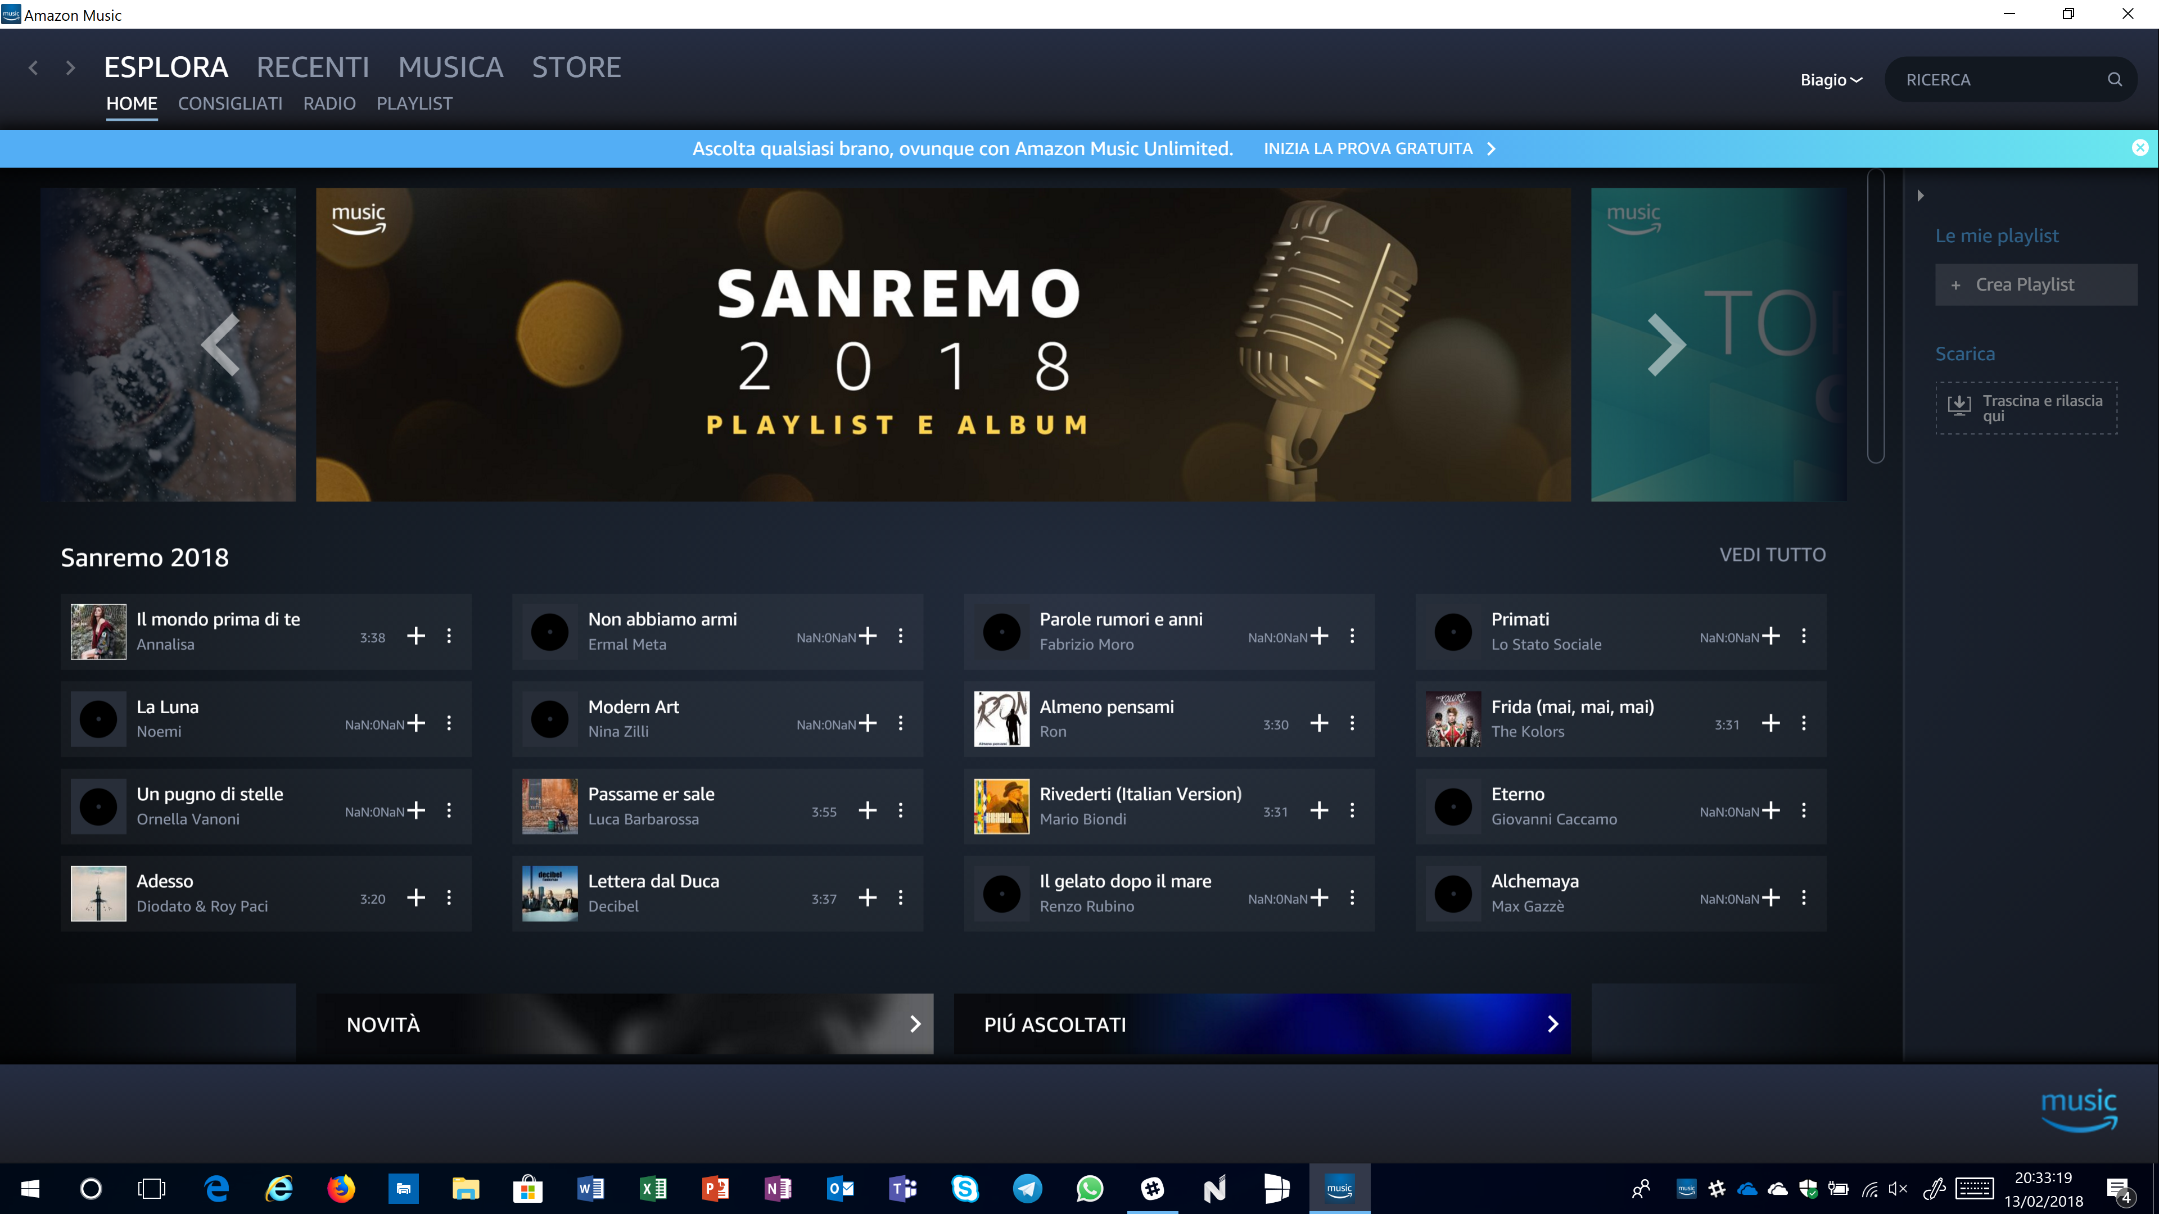Open more options for Primati song
The image size is (2159, 1214).
pyautogui.click(x=1804, y=636)
